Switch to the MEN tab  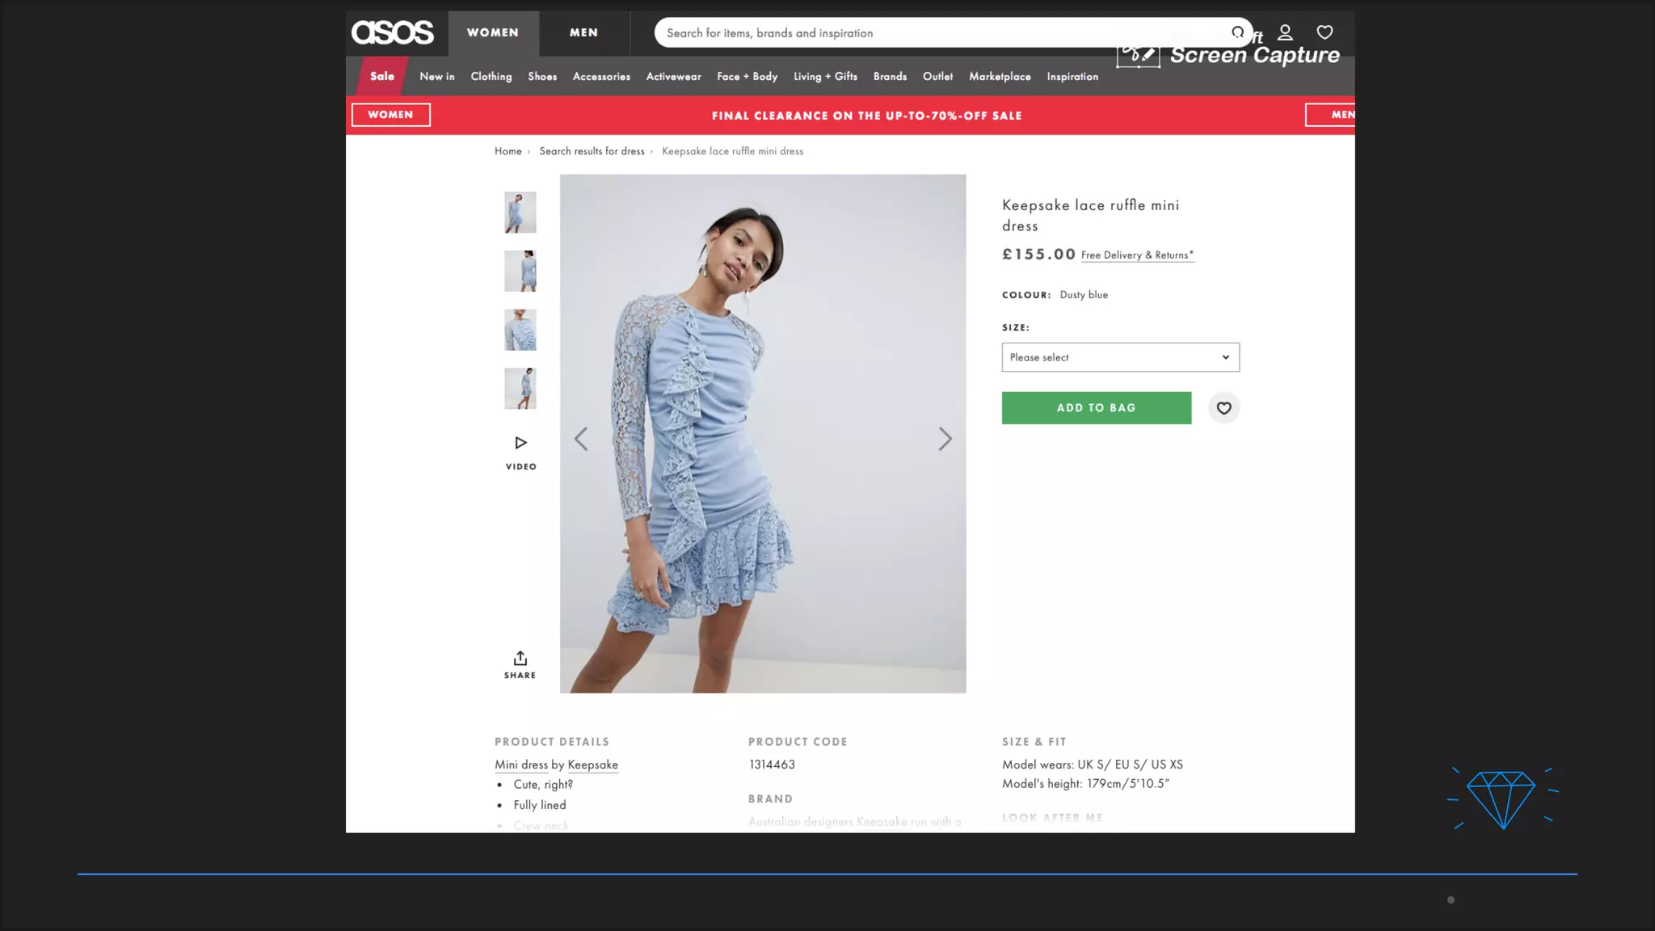[x=583, y=33]
